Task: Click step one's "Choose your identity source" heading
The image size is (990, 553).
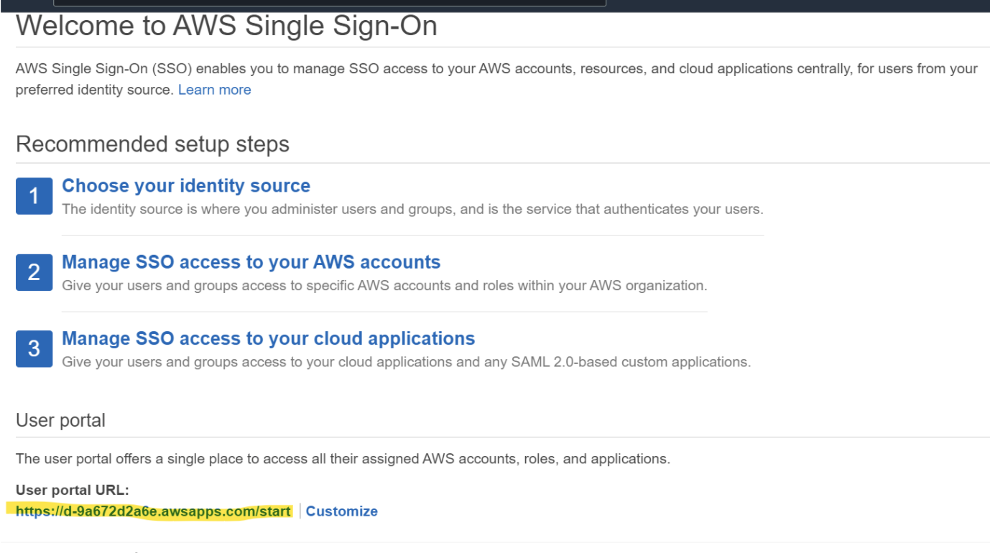Action: click(x=185, y=185)
